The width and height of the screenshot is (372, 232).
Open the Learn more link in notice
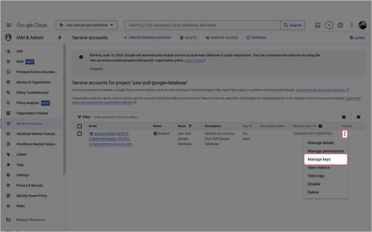click(195, 61)
